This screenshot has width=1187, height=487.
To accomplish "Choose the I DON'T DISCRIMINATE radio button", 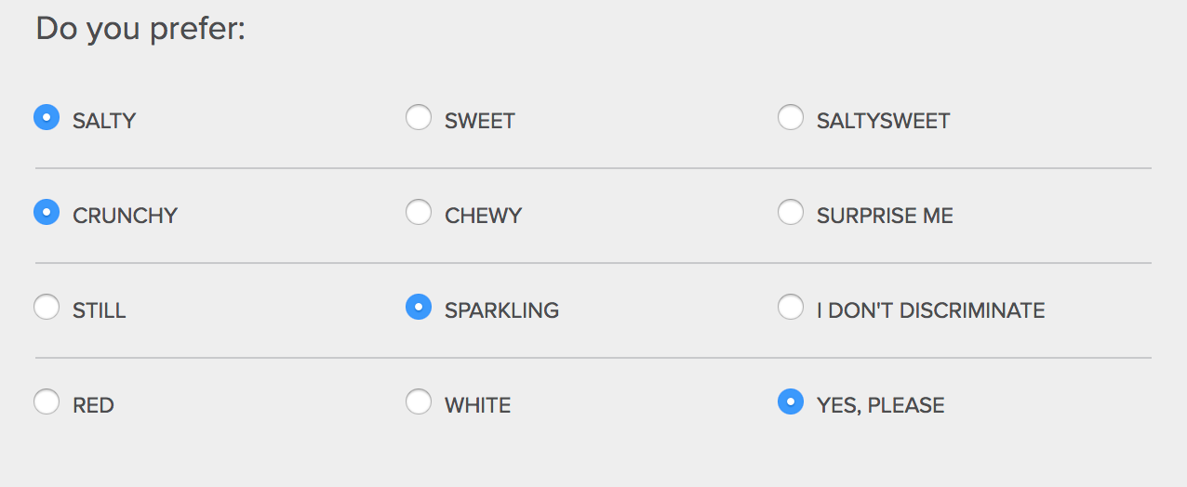I will (x=791, y=307).
